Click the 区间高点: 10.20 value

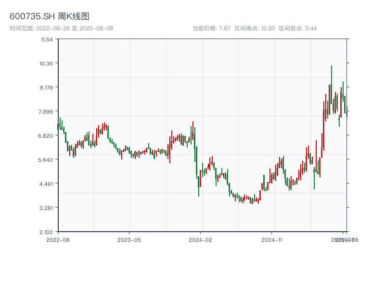[x=255, y=28]
